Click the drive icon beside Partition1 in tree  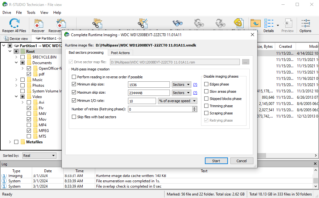[16, 46]
